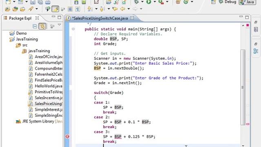Click the pink marker low on overview ruler
The height and width of the screenshot is (147, 261).
tap(248, 124)
